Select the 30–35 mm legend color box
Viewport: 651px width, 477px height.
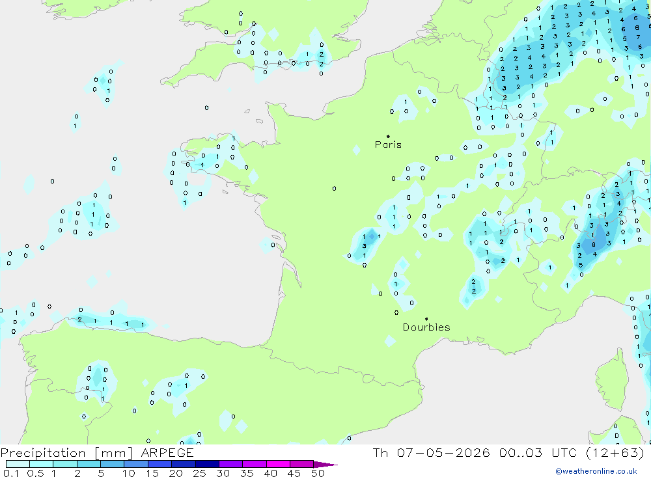[x=231, y=464]
